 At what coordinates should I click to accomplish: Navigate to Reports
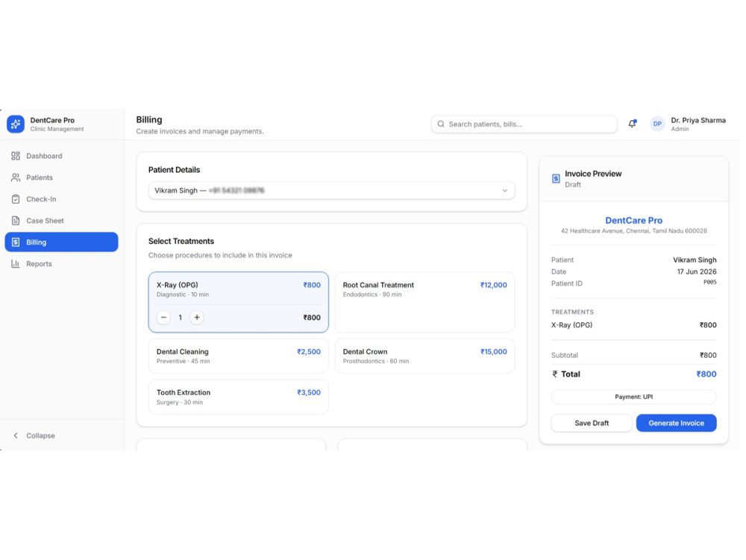tap(61, 264)
